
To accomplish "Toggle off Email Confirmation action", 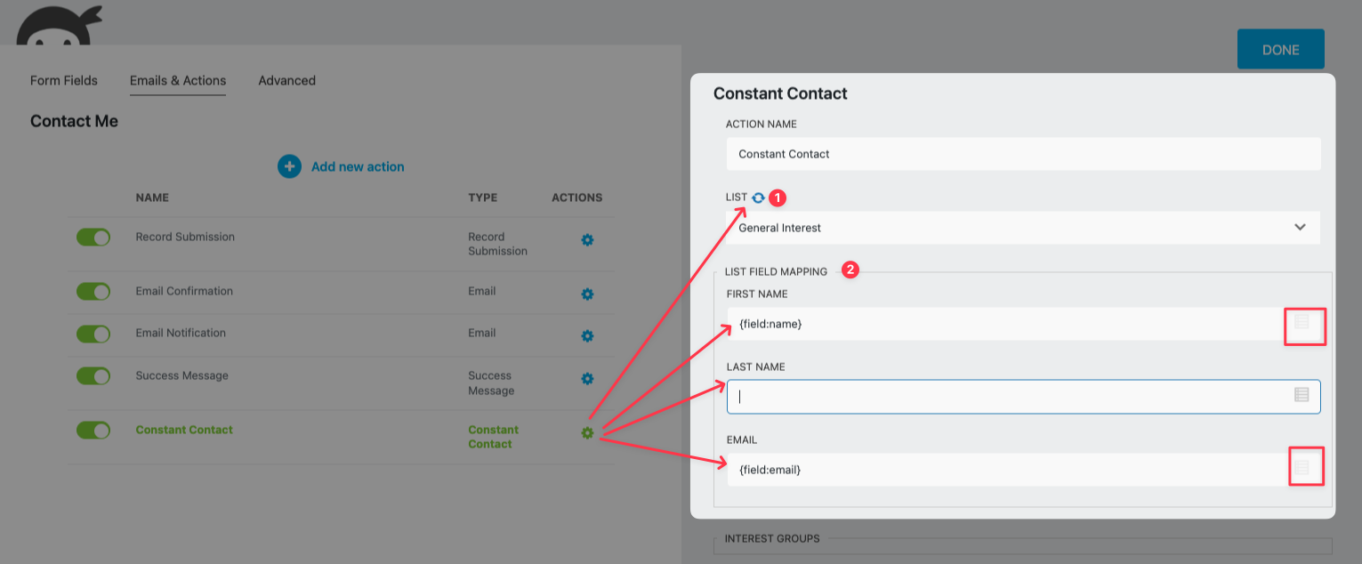I will click(93, 292).
